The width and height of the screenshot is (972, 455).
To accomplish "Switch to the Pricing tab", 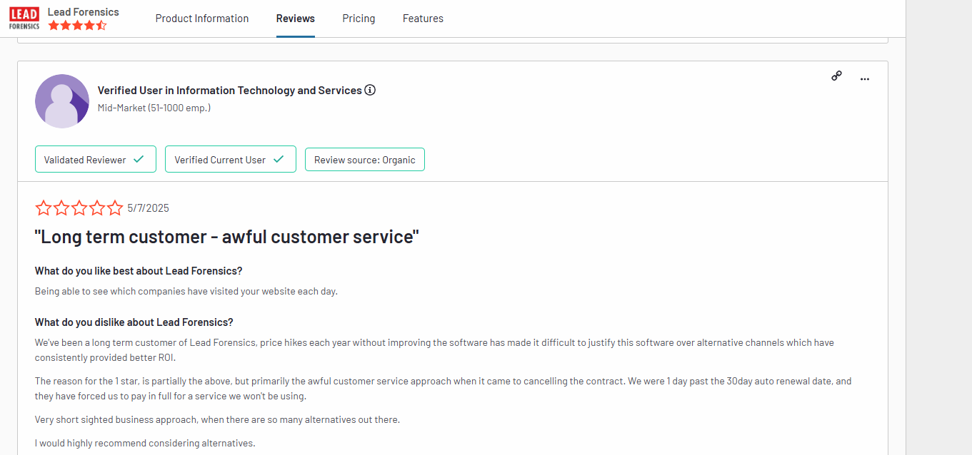I will pyautogui.click(x=359, y=19).
